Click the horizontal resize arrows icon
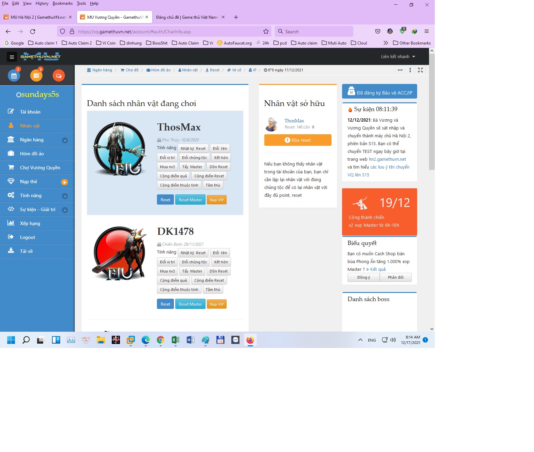The width and height of the screenshot is (534, 452). tap(400, 70)
